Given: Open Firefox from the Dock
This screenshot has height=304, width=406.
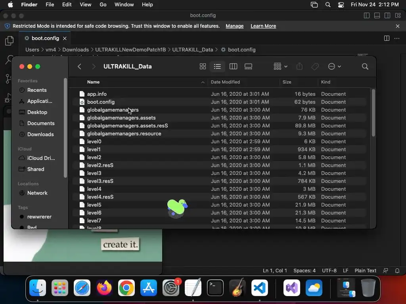Looking at the screenshot, I should point(104,288).
